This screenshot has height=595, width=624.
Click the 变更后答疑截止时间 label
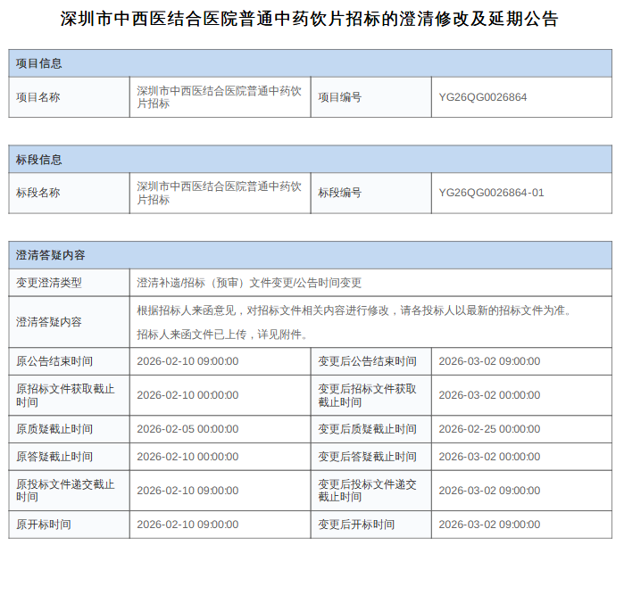367,457
